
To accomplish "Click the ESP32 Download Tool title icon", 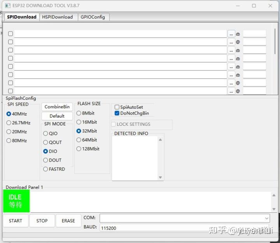I will [x=8, y=6].
